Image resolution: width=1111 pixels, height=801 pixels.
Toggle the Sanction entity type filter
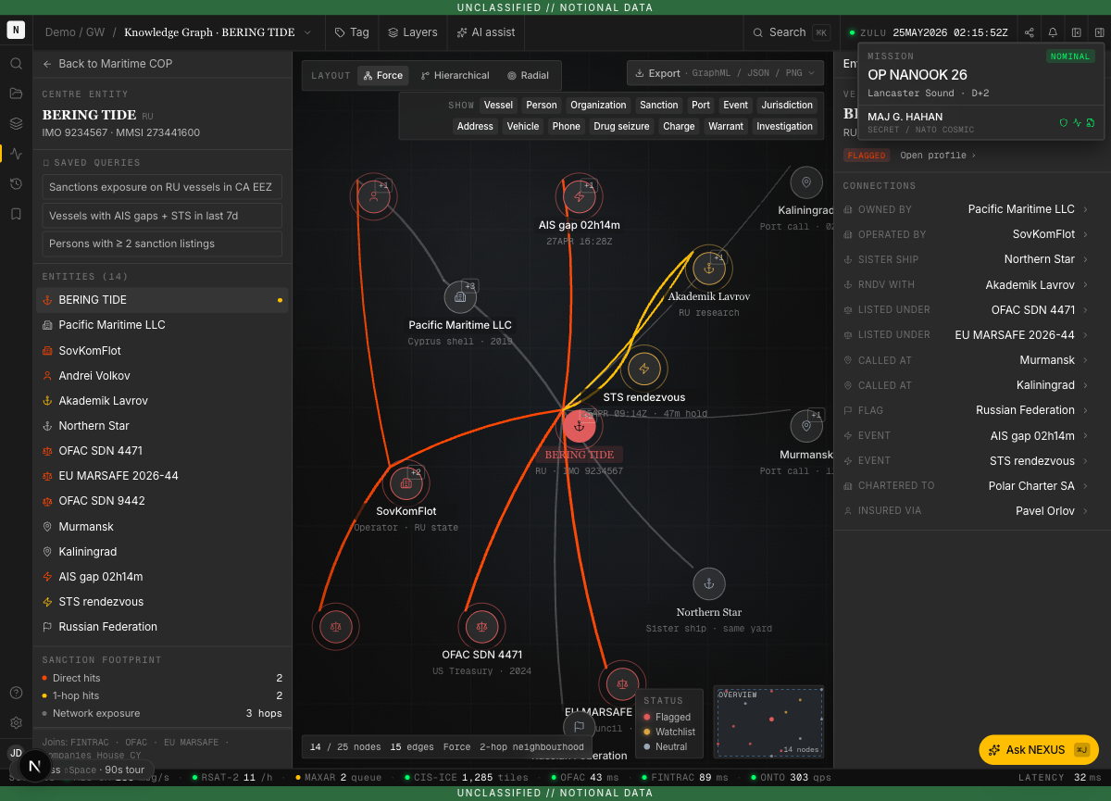(659, 106)
